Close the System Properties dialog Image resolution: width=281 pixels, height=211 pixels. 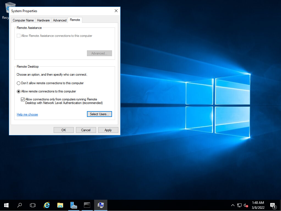pos(116,11)
